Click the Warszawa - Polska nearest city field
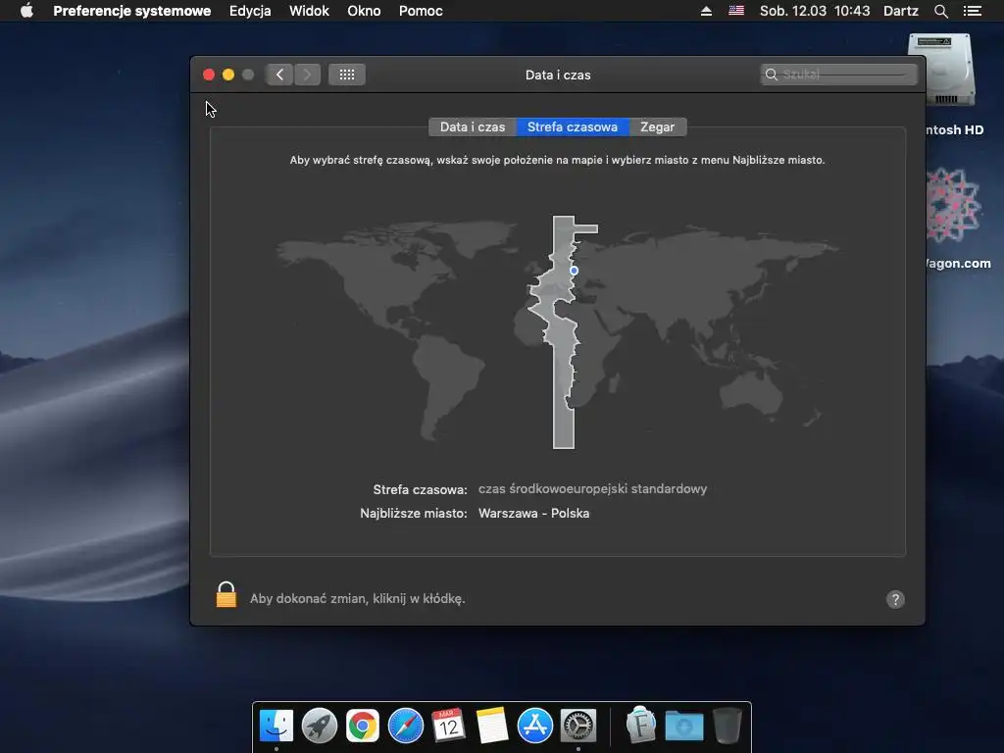1004x753 pixels. point(534,514)
